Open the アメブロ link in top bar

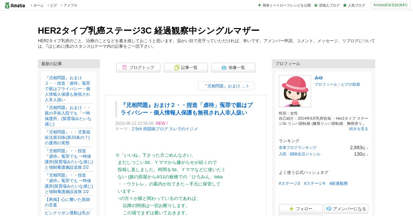[x=70, y=5]
